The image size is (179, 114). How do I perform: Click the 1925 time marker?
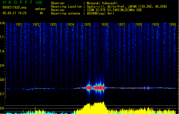click(87, 25)
